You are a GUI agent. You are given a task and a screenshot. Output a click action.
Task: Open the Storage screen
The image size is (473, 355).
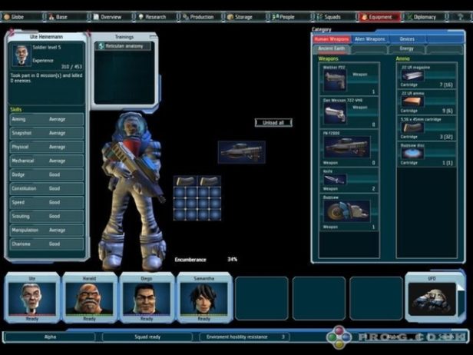pos(244,17)
